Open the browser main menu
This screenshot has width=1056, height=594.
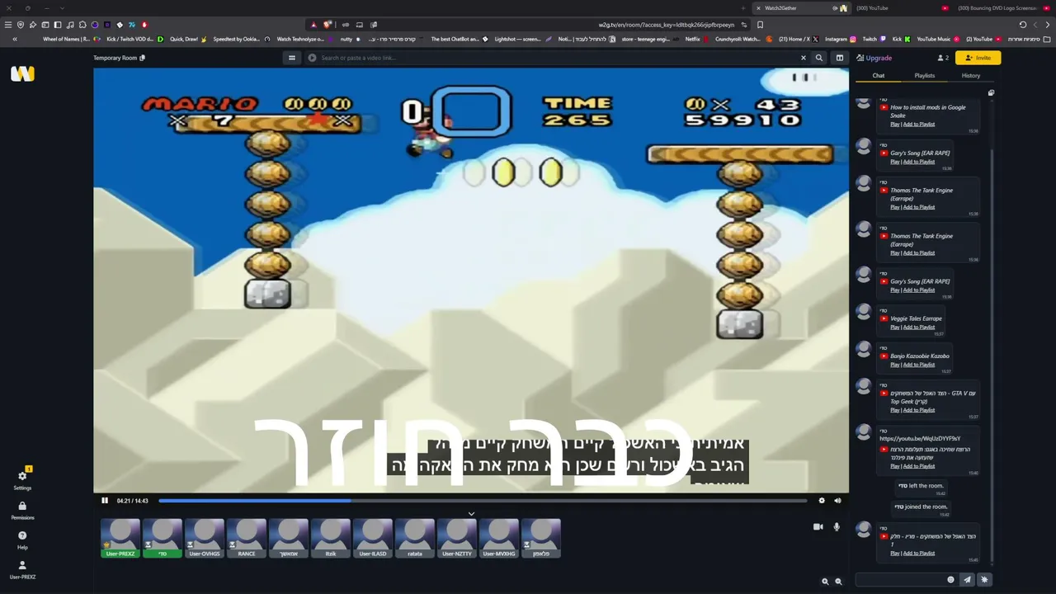tap(8, 25)
